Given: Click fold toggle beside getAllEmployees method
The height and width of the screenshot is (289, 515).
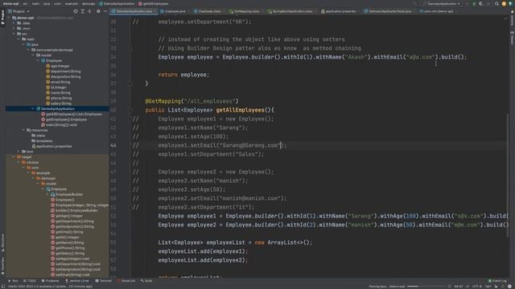Looking at the screenshot, I should [130, 110].
